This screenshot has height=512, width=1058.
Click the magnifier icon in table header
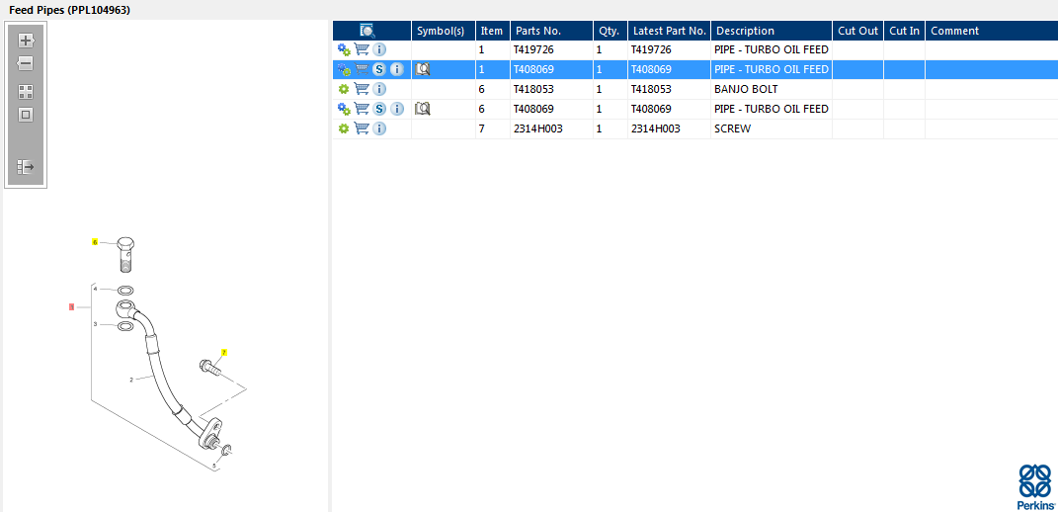[367, 31]
